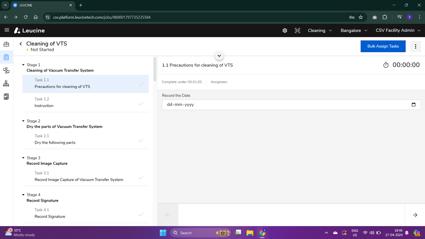Viewport: 425px width, 239px height.
Task: Open the Windows Start menu
Action: pos(163,233)
